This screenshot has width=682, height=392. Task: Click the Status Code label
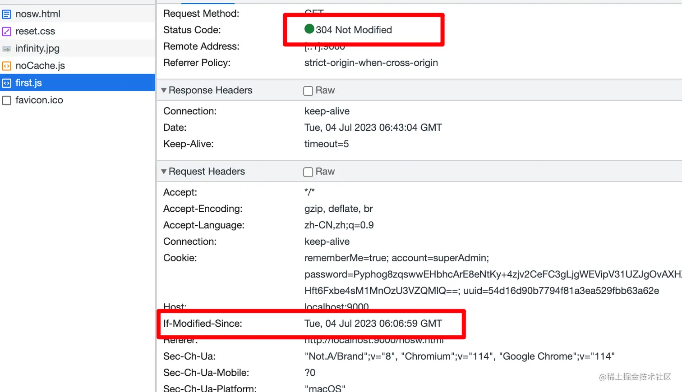pyautogui.click(x=192, y=30)
